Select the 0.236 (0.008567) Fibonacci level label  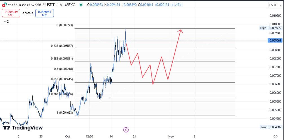pos(62,46)
